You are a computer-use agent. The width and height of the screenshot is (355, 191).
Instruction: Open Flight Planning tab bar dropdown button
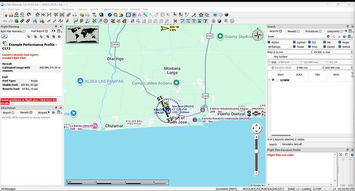[x=59, y=31]
